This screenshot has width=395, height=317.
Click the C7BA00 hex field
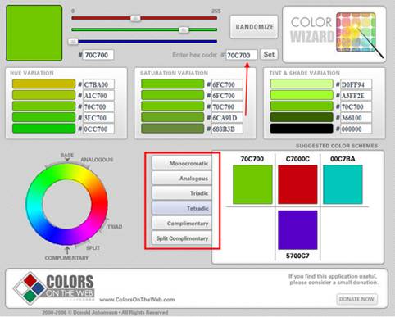point(98,84)
